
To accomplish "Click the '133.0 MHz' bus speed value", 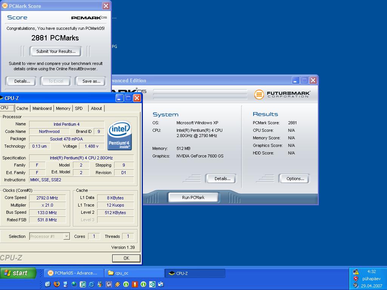I will (x=47, y=213).
